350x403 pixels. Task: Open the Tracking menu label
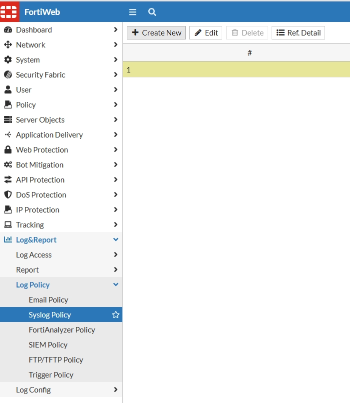click(x=30, y=225)
